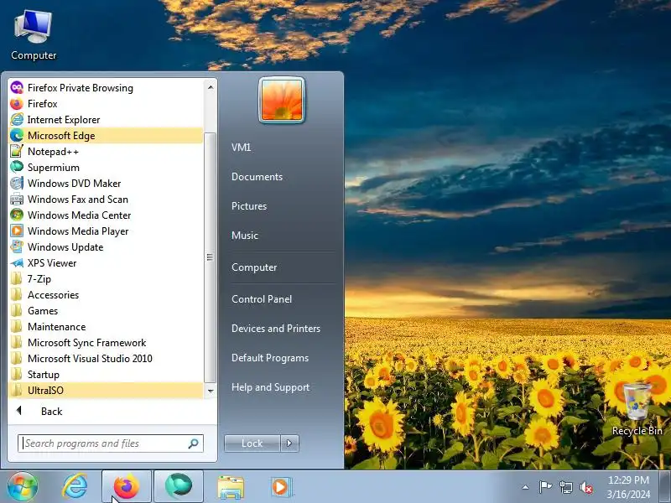Open the Firefox Private Browsing icon

pyautogui.click(x=17, y=88)
